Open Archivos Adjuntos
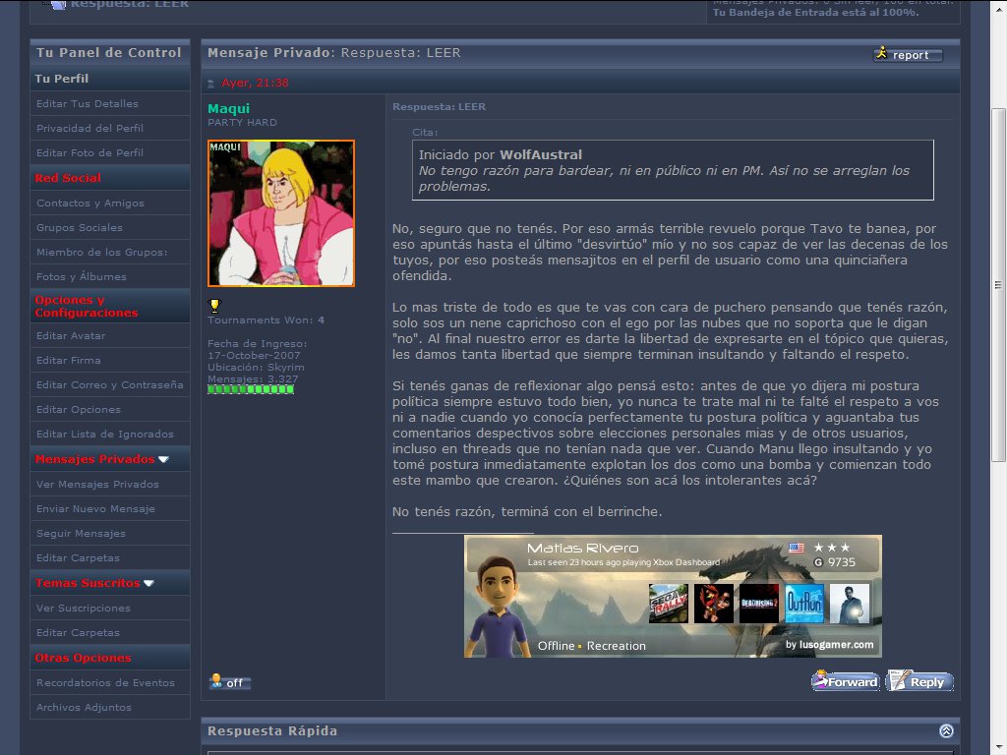This screenshot has width=1007, height=755. click(85, 707)
